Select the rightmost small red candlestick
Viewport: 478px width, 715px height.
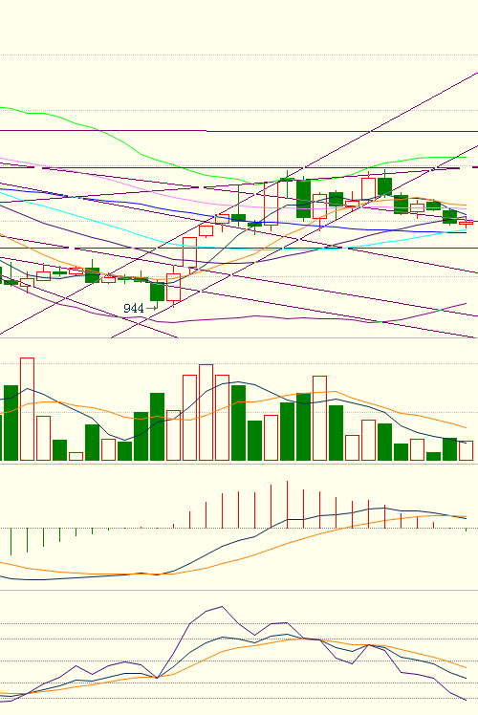click(466, 223)
